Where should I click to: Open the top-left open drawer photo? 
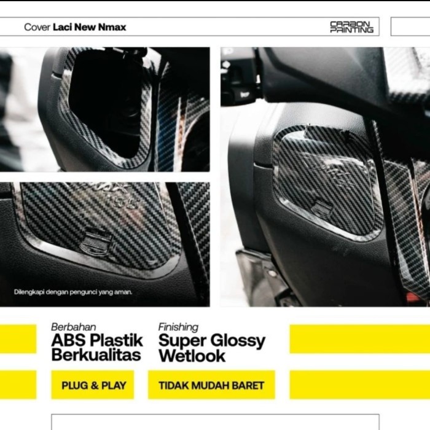pos(105,109)
